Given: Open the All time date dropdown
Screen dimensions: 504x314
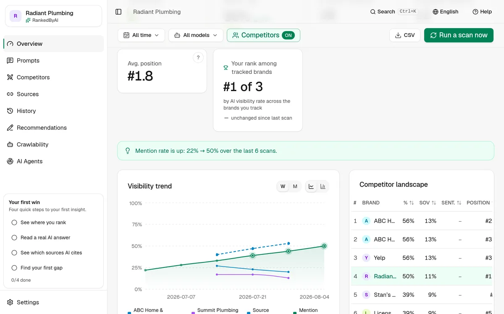Looking at the screenshot, I should pos(141,35).
